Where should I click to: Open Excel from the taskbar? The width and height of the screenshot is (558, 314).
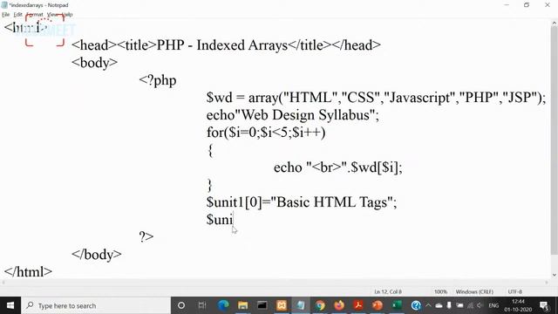(x=397, y=305)
